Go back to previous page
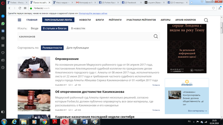The width and height of the screenshot is (223, 125). tap(9, 8)
